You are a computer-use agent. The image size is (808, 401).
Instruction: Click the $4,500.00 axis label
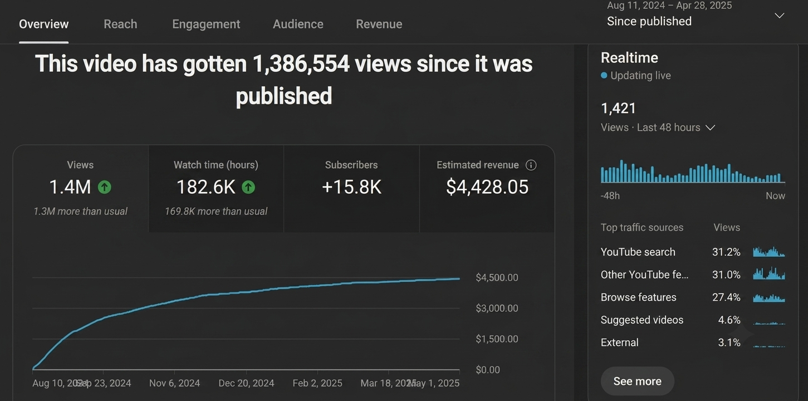point(497,277)
